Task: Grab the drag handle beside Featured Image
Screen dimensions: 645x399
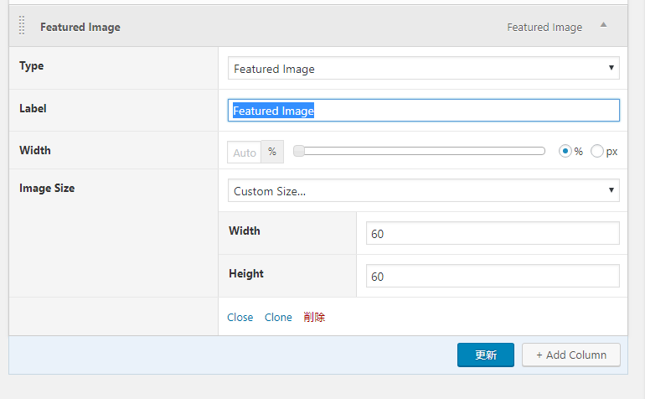Action: click(x=22, y=25)
